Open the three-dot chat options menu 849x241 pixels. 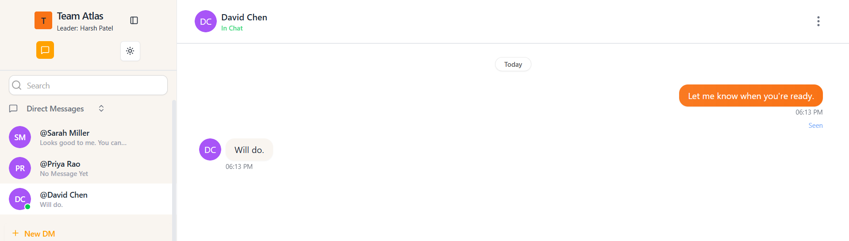click(x=818, y=21)
